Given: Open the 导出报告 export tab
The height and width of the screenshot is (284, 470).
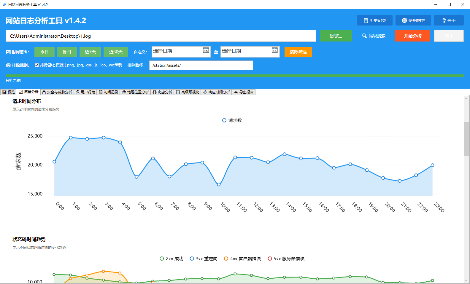Looking at the screenshot, I should point(244,92).
